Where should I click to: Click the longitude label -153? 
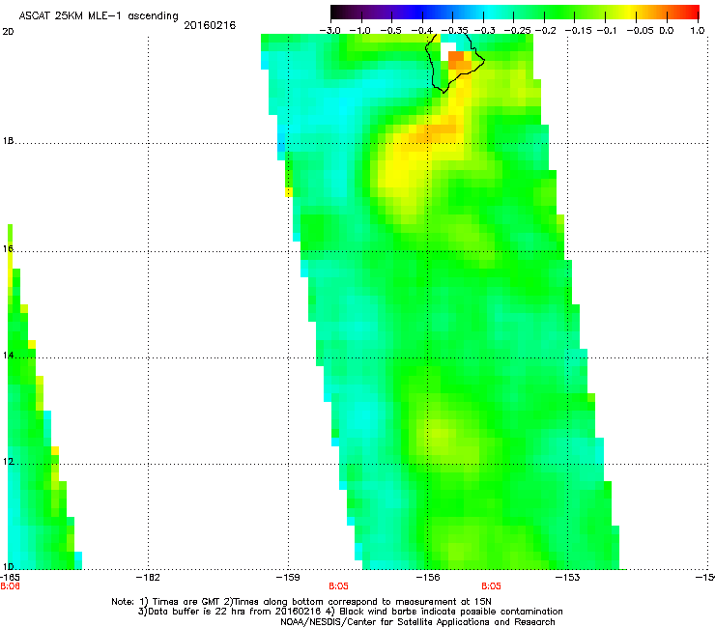[x=568, y=578]
